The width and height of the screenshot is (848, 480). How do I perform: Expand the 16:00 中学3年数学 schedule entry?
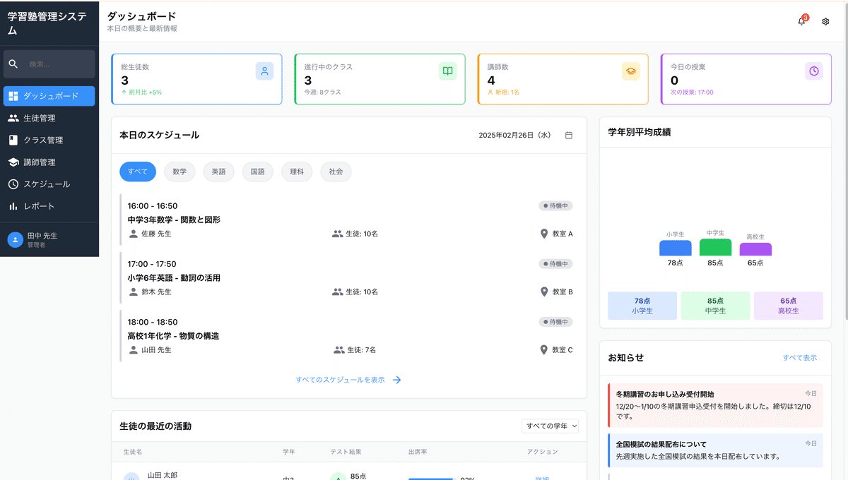tap(349, 220)
